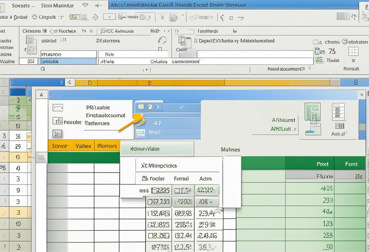369x252 pixels.
Task: Click the chart icon below Fecules
Action: [x=57, y=134]
